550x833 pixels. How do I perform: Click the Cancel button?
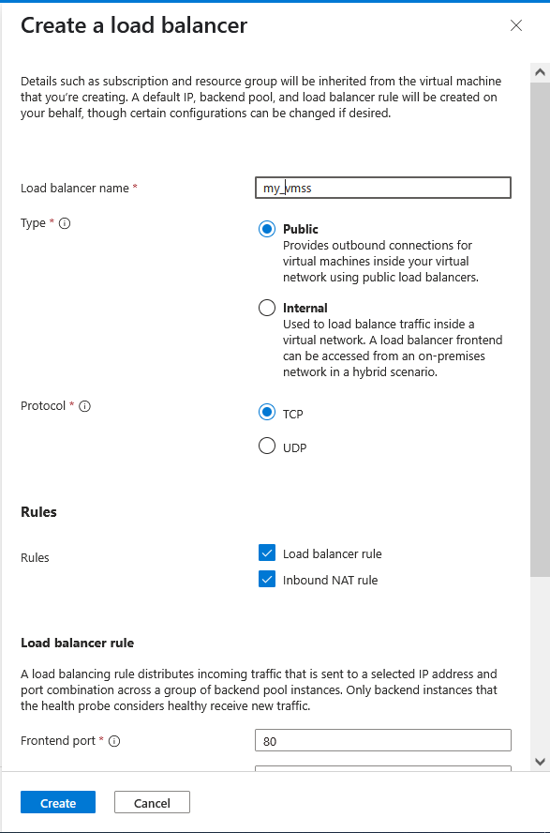pos(152,803)
